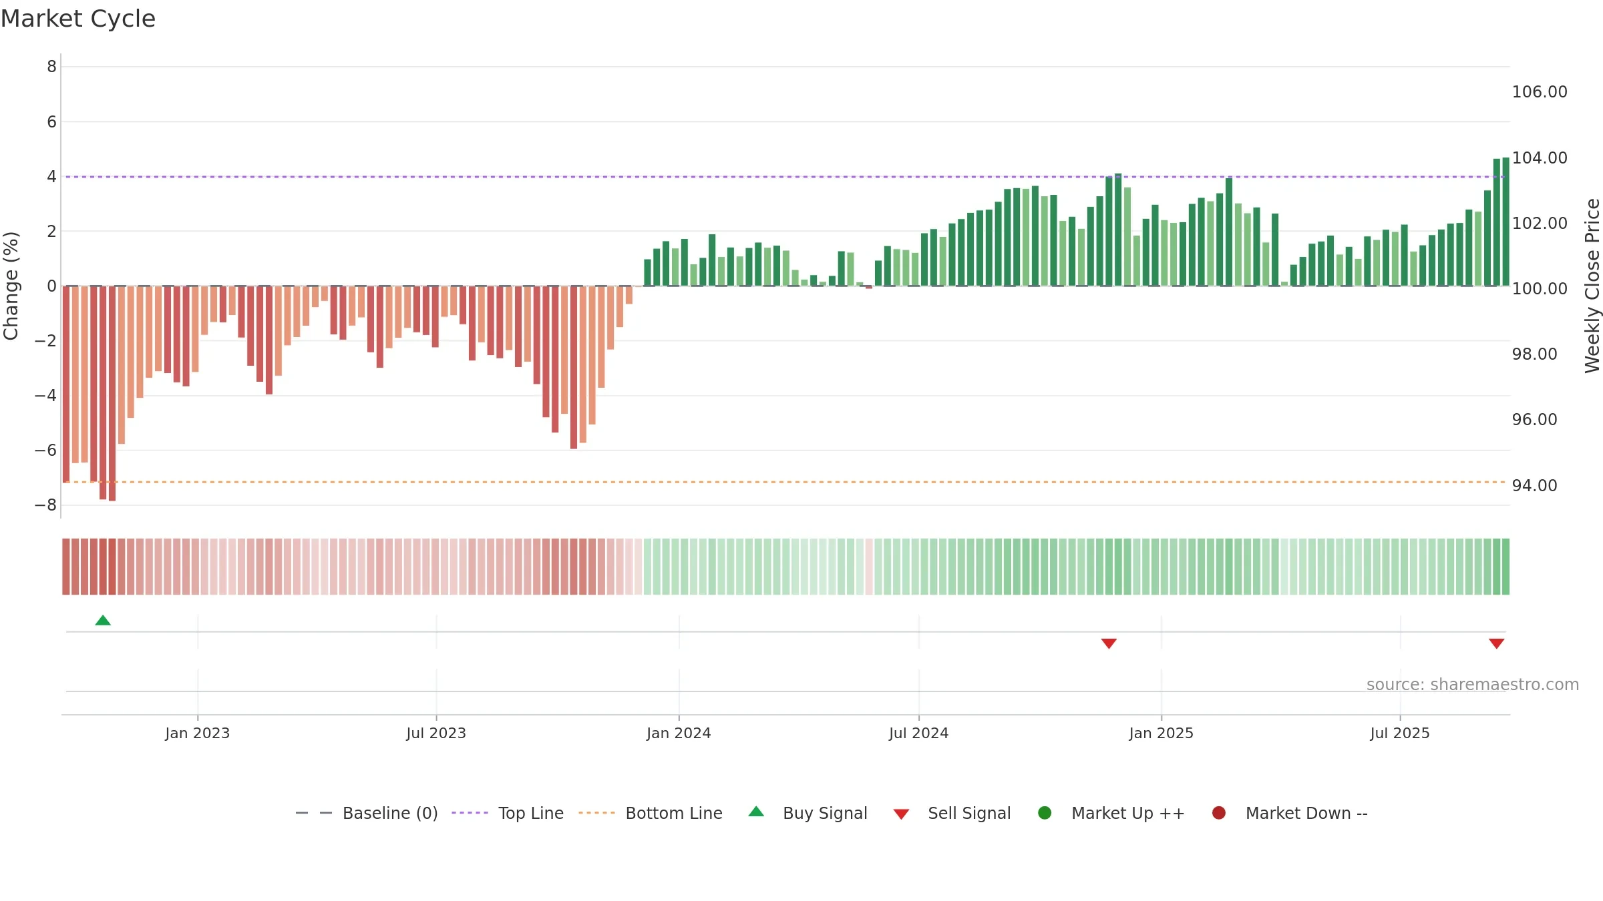Screen dimensions: 1603x901
Task: Click the Jan 2023 axis label
Action: tap(198, 733)
